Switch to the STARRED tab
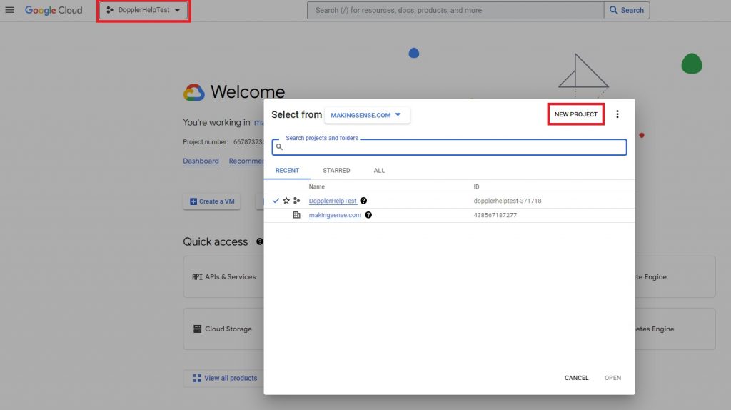This screenshot has width=731, height=410. 336,170
